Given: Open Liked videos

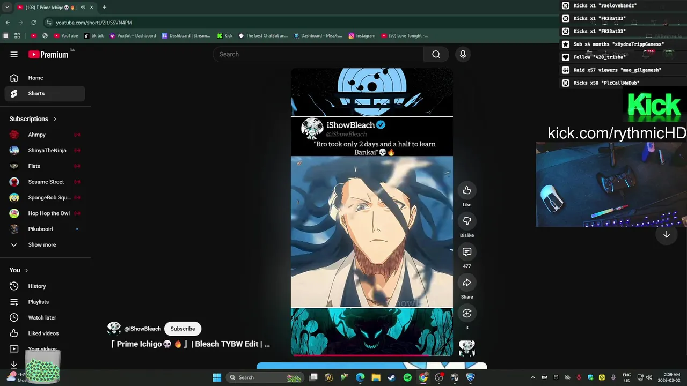Looking at the screenshot, I should [x=45, y=333].
